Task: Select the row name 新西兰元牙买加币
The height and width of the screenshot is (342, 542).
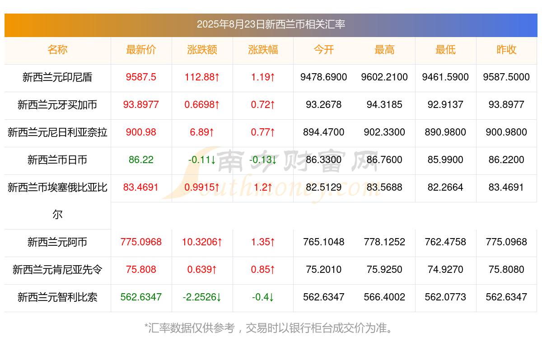Action: pos(57,105)
